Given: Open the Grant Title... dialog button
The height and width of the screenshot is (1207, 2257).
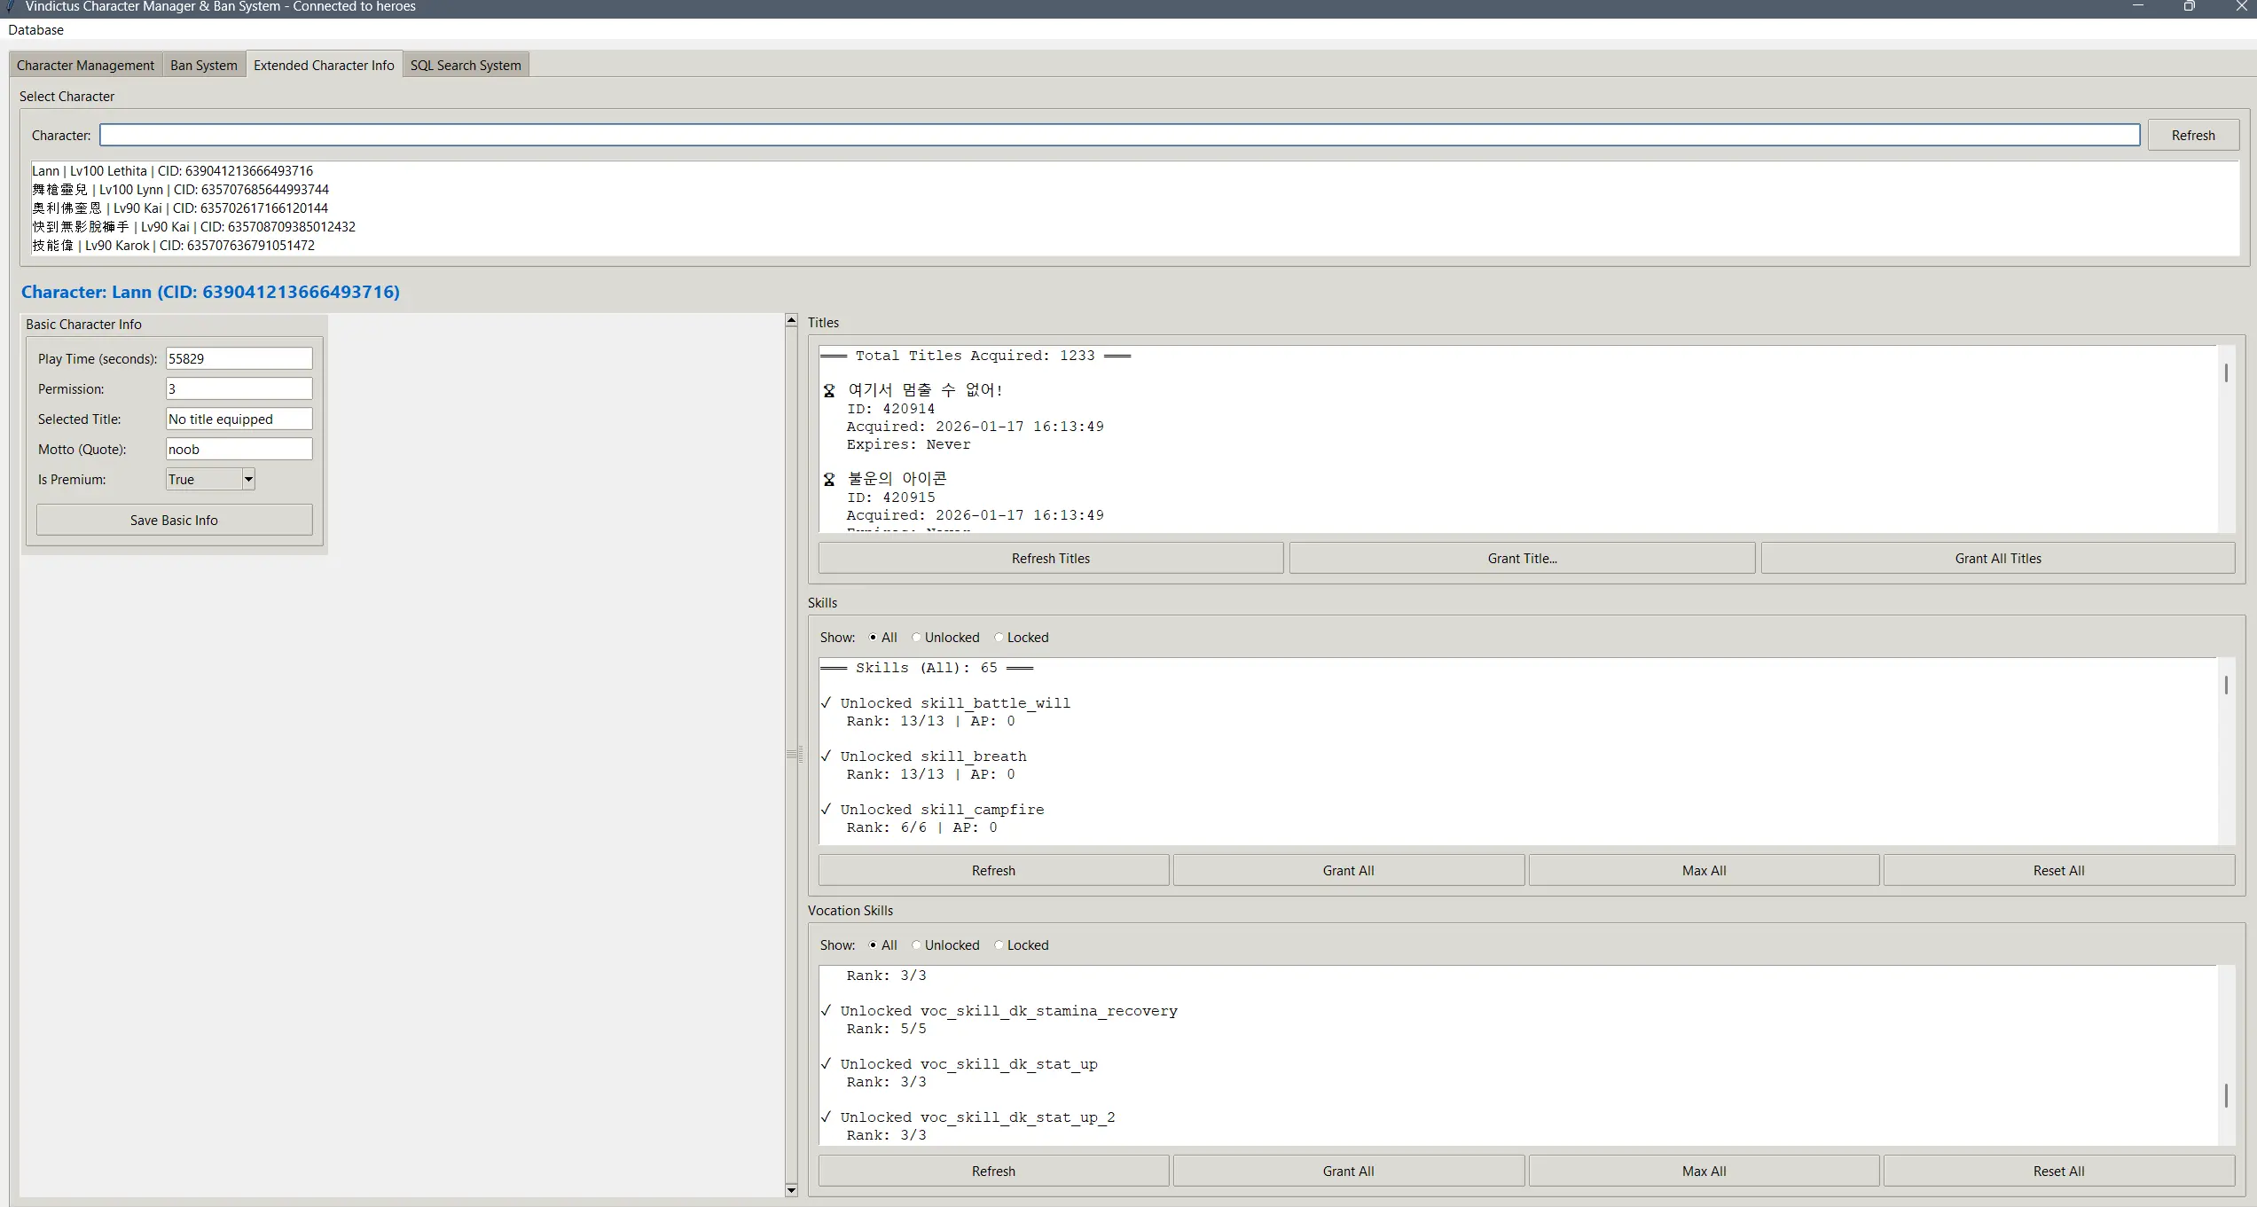Looking at the screenshot, I should pos(1522,559).
